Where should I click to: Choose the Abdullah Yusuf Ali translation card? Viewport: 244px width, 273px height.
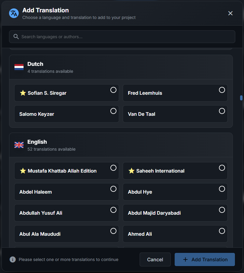tap(66, 213)
